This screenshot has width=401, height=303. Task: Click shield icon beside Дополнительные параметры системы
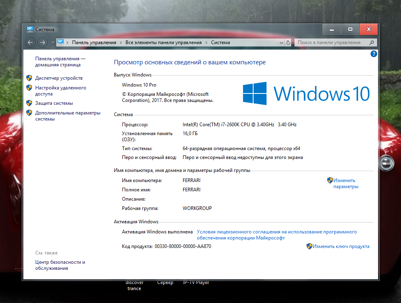[29, 113]
